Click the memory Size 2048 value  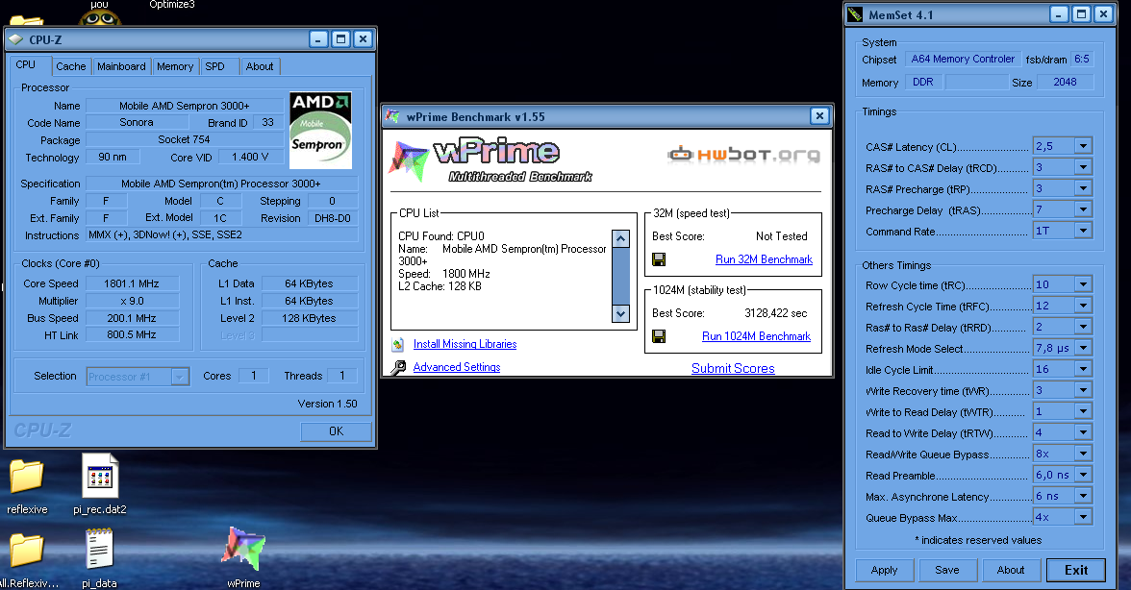coord(1065,82)
